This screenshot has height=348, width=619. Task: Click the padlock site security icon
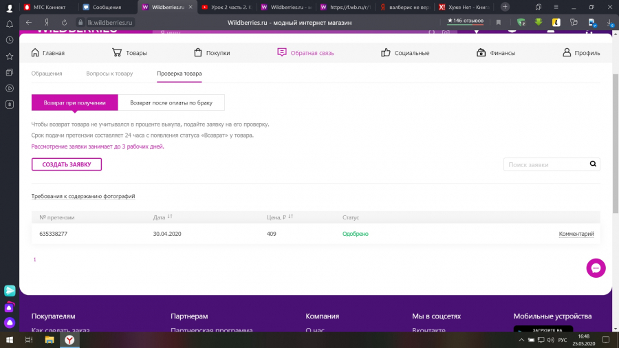click(80, 23)
